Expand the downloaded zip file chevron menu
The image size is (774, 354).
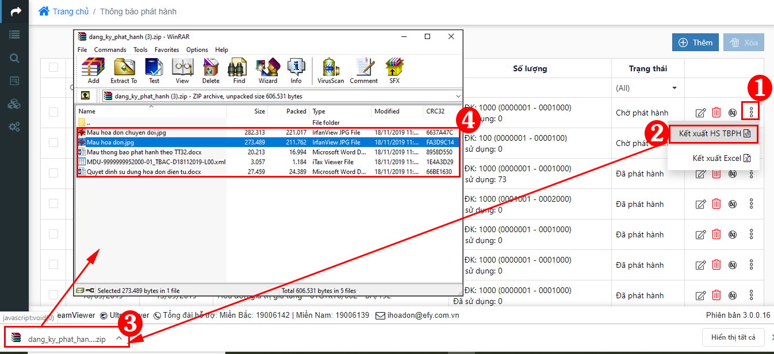(x=118, y=338)
